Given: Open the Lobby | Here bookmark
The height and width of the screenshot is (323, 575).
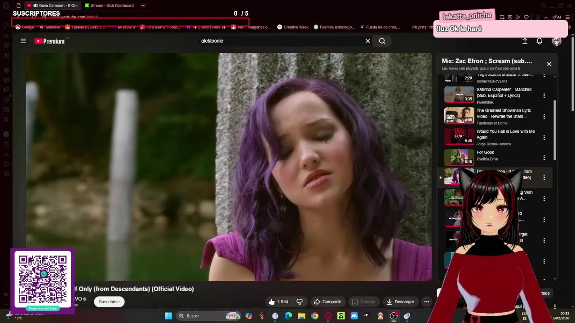Looking at the screenshot, I should click(x=206, y=27).
